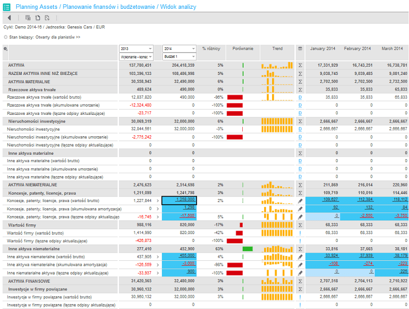Click the table export icon in the toolbar
The height and width of the screenshot is (309, 409).
click(28, 18)
